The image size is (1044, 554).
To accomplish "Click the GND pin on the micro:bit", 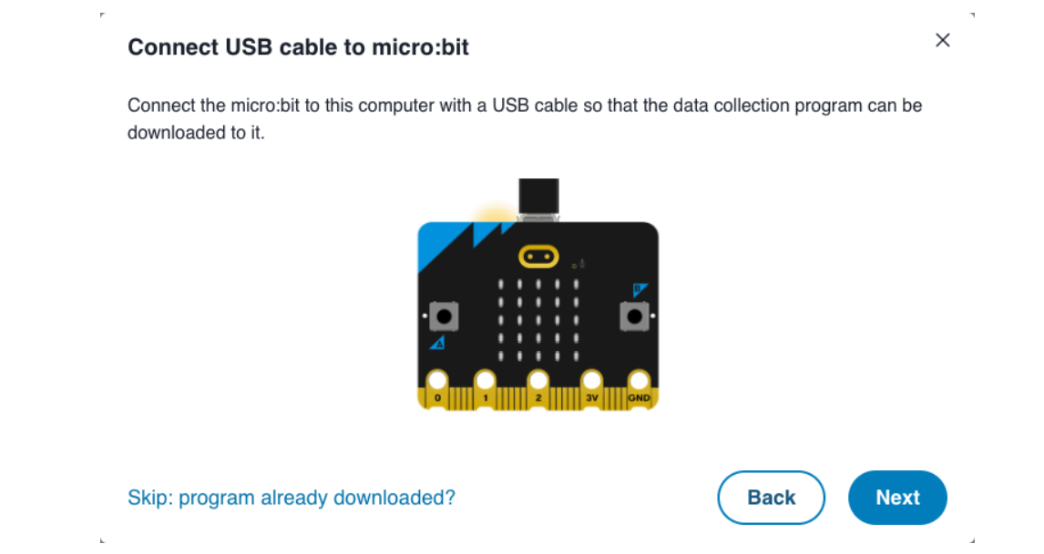I will coord(639,381).
